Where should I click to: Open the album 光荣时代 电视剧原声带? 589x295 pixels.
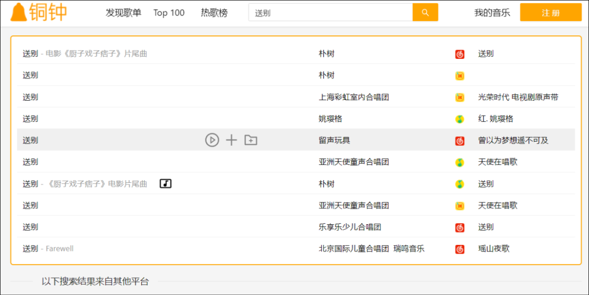[518, 97]
